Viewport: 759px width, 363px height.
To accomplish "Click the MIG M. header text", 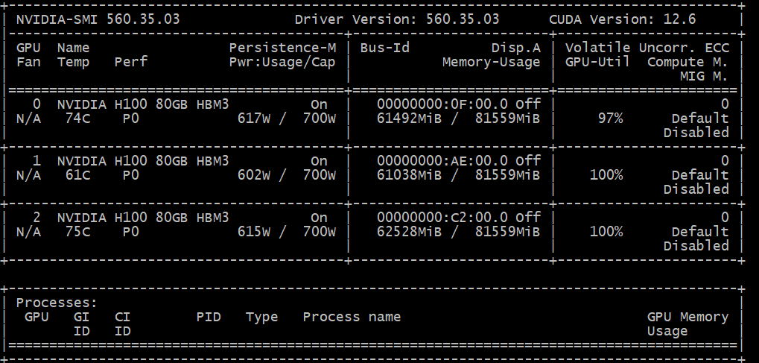I will pyautogui.click(x=705, y=76).
